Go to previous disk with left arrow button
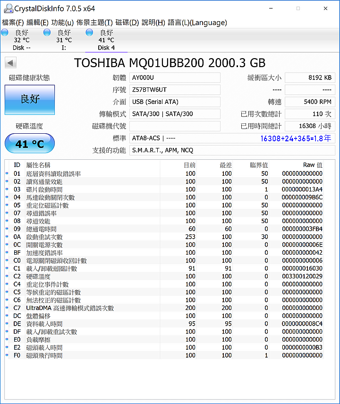Screen dimensions: 340x404 [10, 63]
